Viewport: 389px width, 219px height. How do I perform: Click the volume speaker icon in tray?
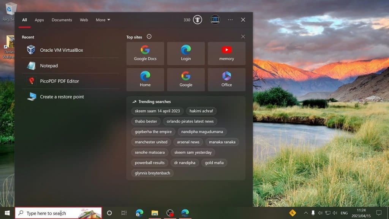click(x=320, y=213)
